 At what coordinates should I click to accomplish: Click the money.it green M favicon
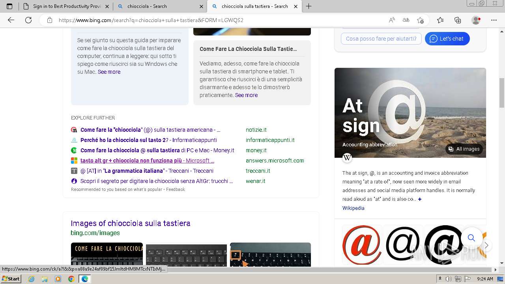point(74,150)
